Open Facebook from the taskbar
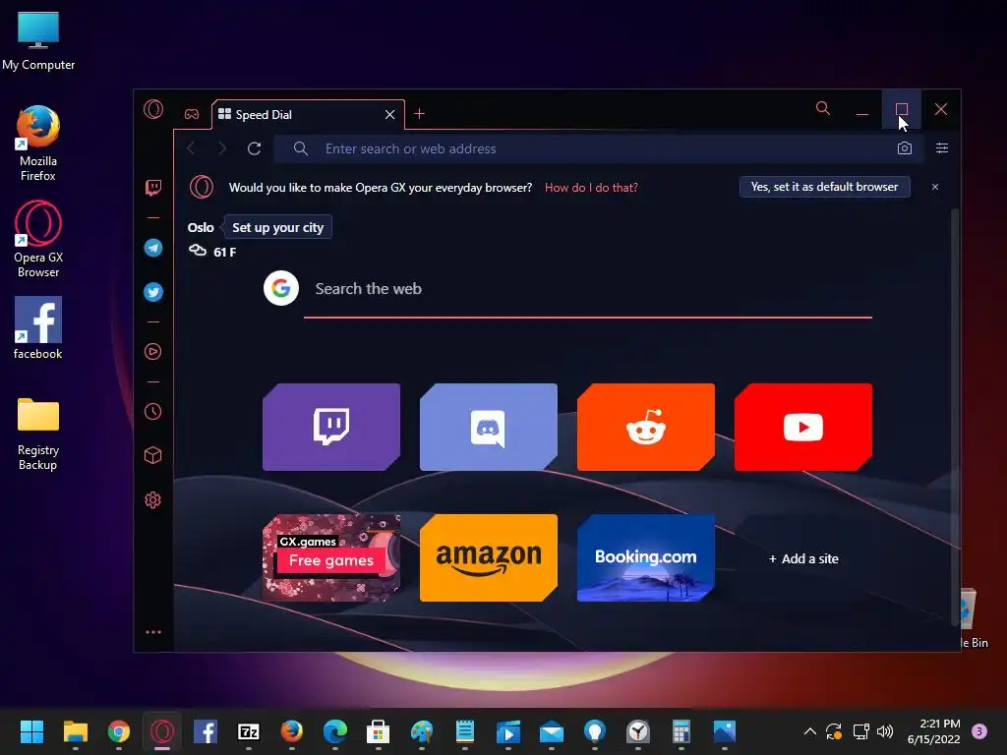 206,731
